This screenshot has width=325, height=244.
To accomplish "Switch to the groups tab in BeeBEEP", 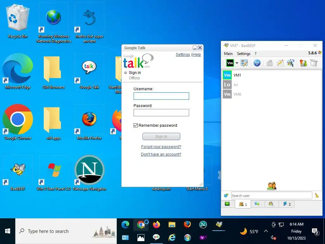I will click(271, 204).
